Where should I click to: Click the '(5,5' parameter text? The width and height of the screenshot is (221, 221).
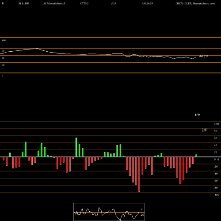pyautogui.click(x=114, y=4)
